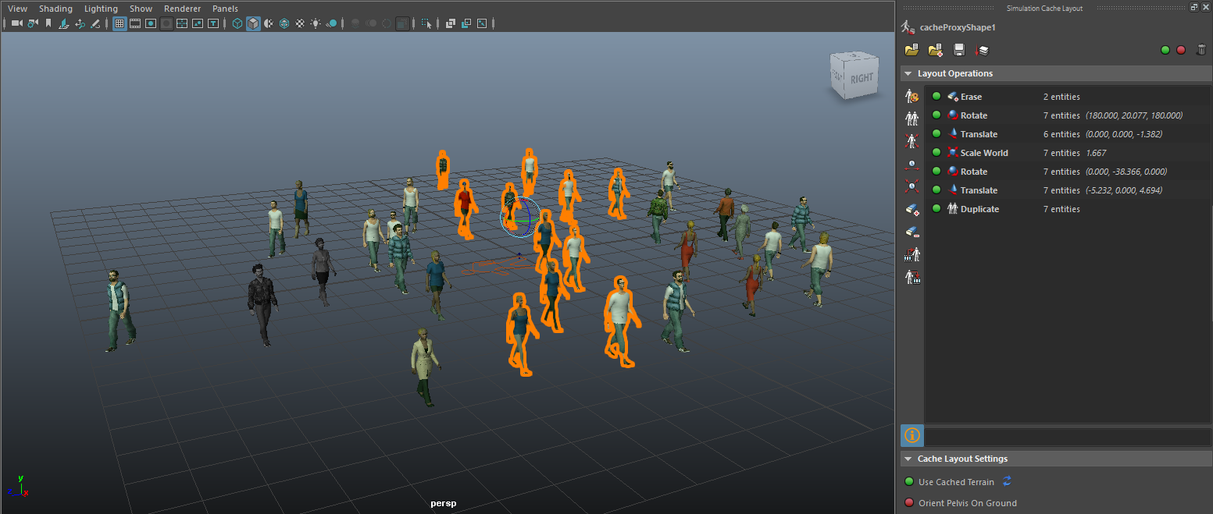
Task: Select the Translate (-5.232, 0.000, 4.694) operation
Action: (x=1068, y=190)
